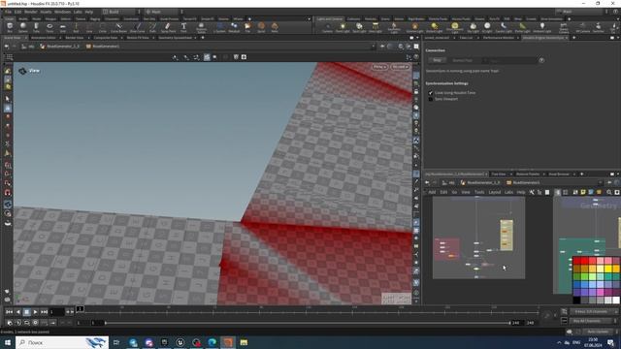Select the Caustic Light shelf tool

pyautogui.click(x=504, y=27)
